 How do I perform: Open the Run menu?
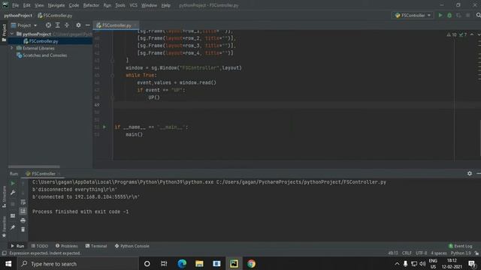(x=107, y=5)
